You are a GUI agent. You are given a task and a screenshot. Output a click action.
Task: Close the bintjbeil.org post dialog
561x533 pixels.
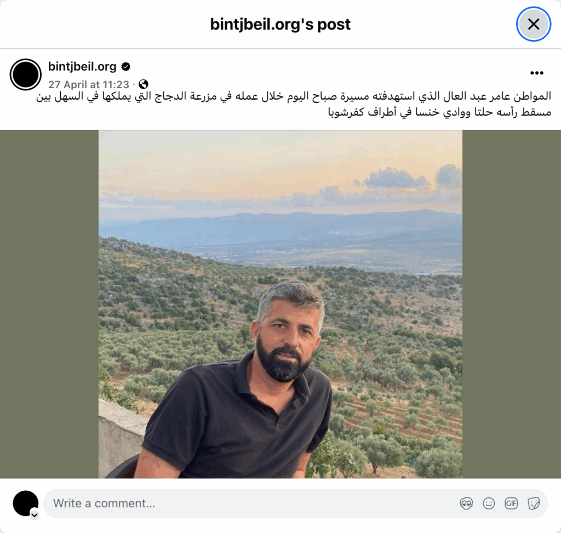pos(533,24)
